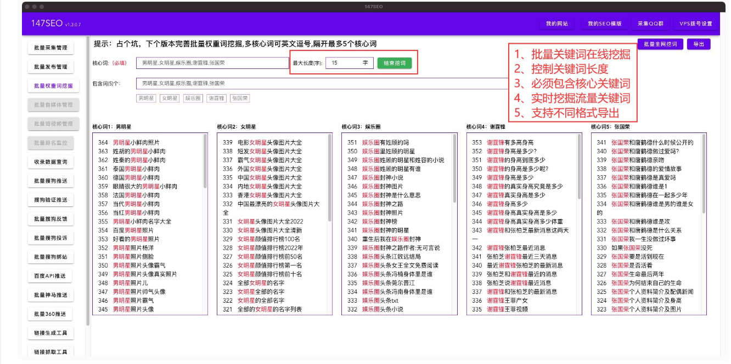Screen dimensions: 731x364
Task: Open 我的SEO模版 in the header
Action: tap(604, 24)
